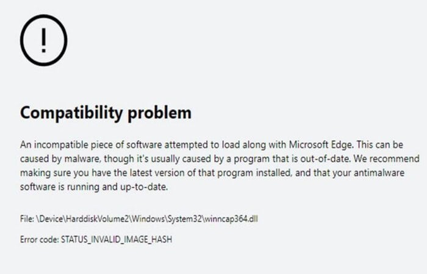427x274 pixels.
Task: Click the winncap364.dll file name
Action: (x=231, y=219)
